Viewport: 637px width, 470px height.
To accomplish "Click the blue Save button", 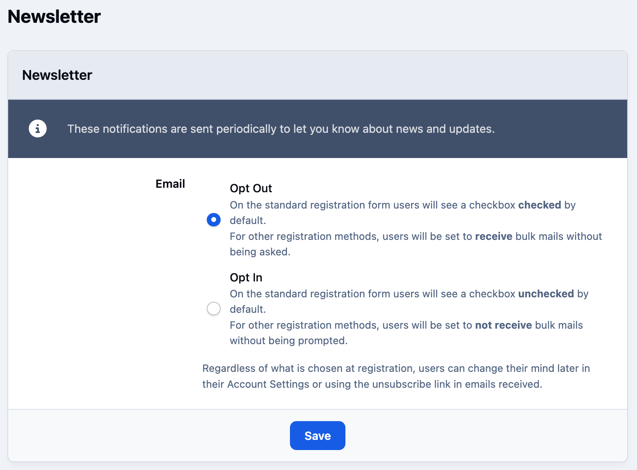I will (318, 436).
